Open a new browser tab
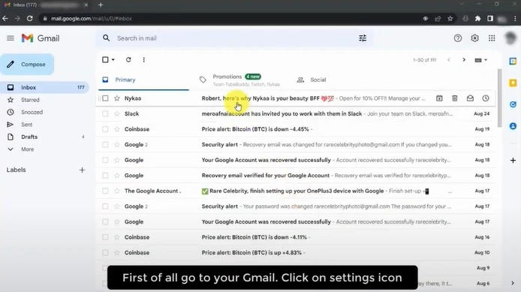The width and height of the screenshot is (521, 292). [x=101, y=5]
